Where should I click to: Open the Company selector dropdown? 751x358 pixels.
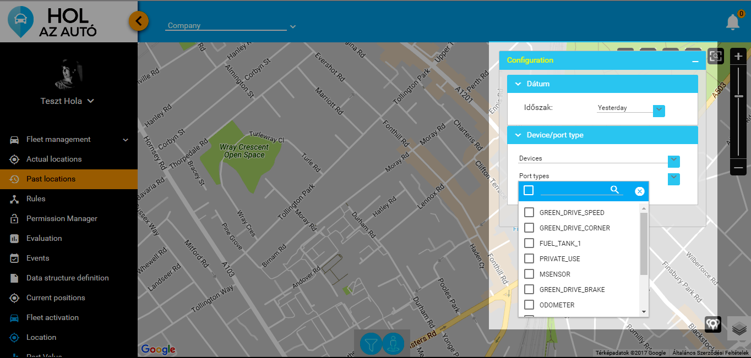(293, 26)
